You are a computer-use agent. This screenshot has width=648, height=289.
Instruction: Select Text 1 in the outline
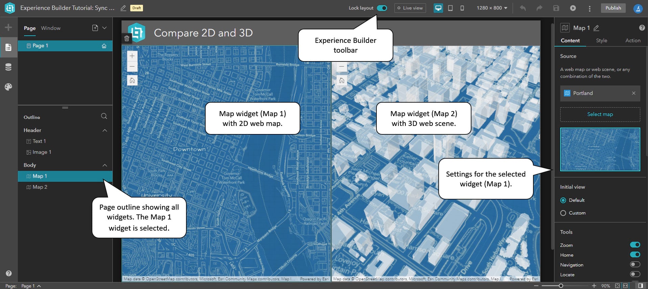pos(65,141)
